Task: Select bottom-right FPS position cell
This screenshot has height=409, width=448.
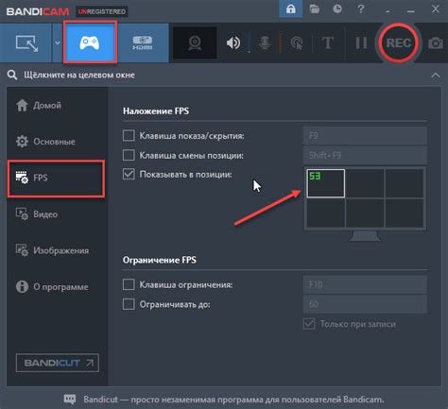Action: (x=405, y=213)
